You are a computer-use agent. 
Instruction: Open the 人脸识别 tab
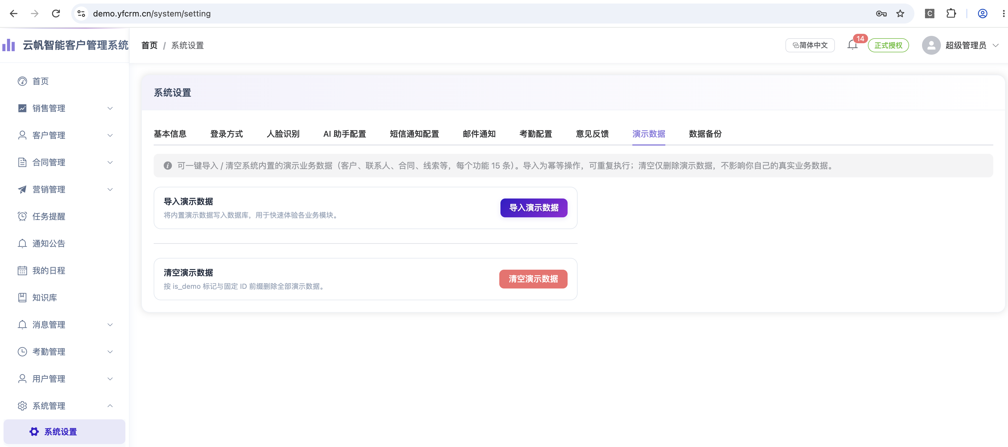point(283,134)
